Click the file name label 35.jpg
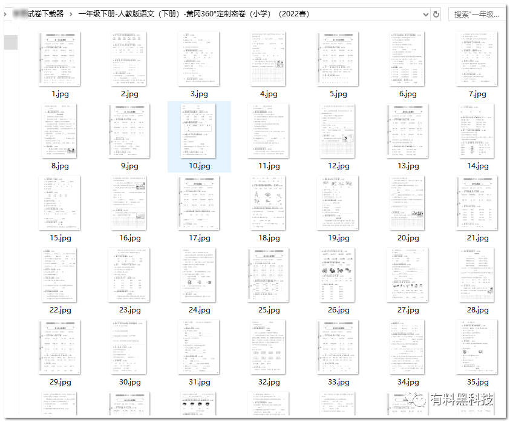The image size is (510, 422). [478, 382]
